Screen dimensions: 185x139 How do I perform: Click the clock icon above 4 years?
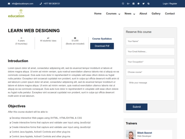coord(21,38)
